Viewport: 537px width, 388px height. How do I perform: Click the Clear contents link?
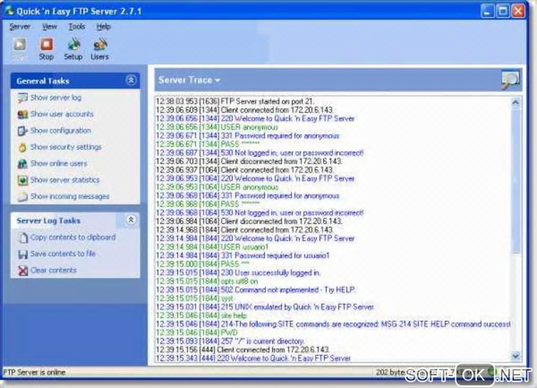click(53, 270)
